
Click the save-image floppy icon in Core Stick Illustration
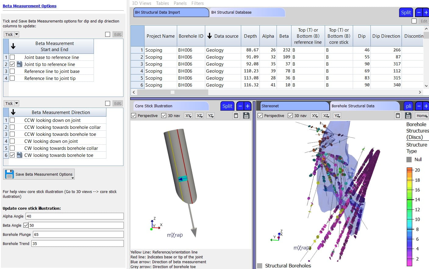pos(246,116)
